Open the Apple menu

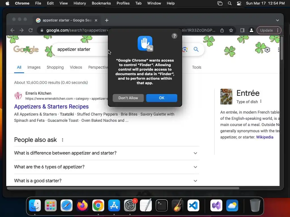pos(7,3)
